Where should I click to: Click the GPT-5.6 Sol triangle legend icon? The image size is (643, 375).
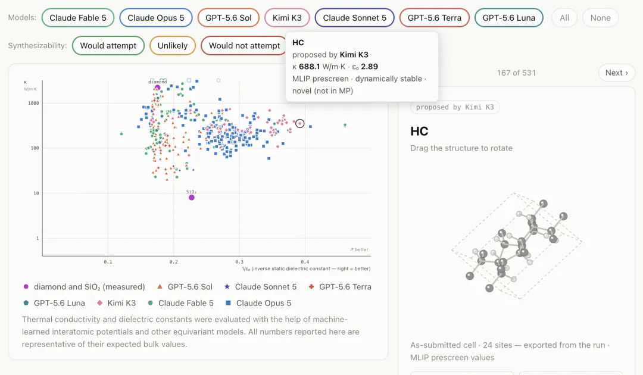pyautogui.click(x=160, y=286)
